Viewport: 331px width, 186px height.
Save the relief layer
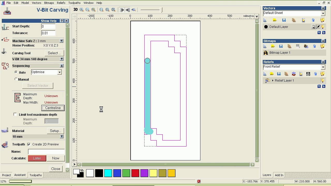279,74
